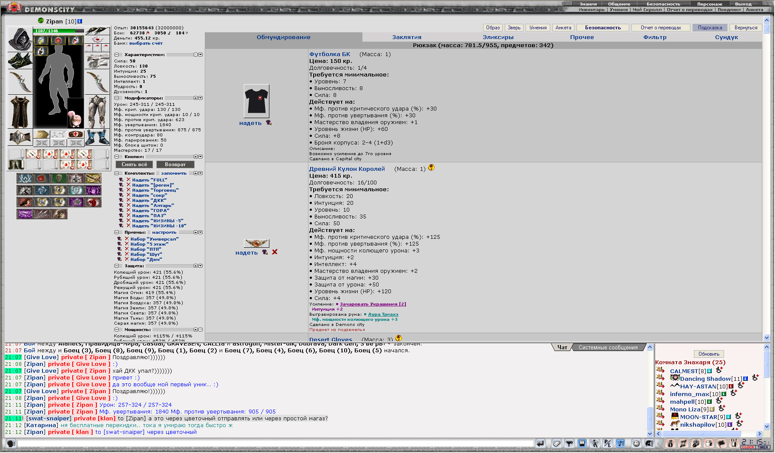Open the Обмундирование tab
This screenshot has height=453, width=775.
283,37
